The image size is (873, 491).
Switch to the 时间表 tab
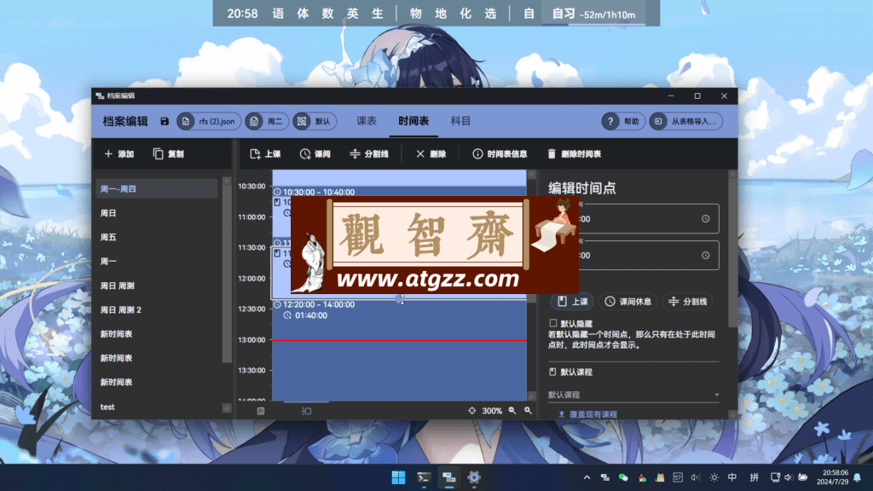(413, 121)
